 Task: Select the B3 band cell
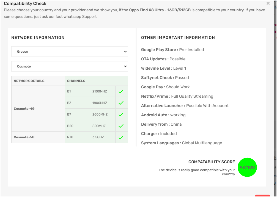click(77, 103)
